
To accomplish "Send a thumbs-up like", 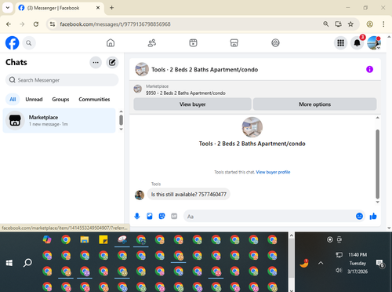I will point(373,216).
